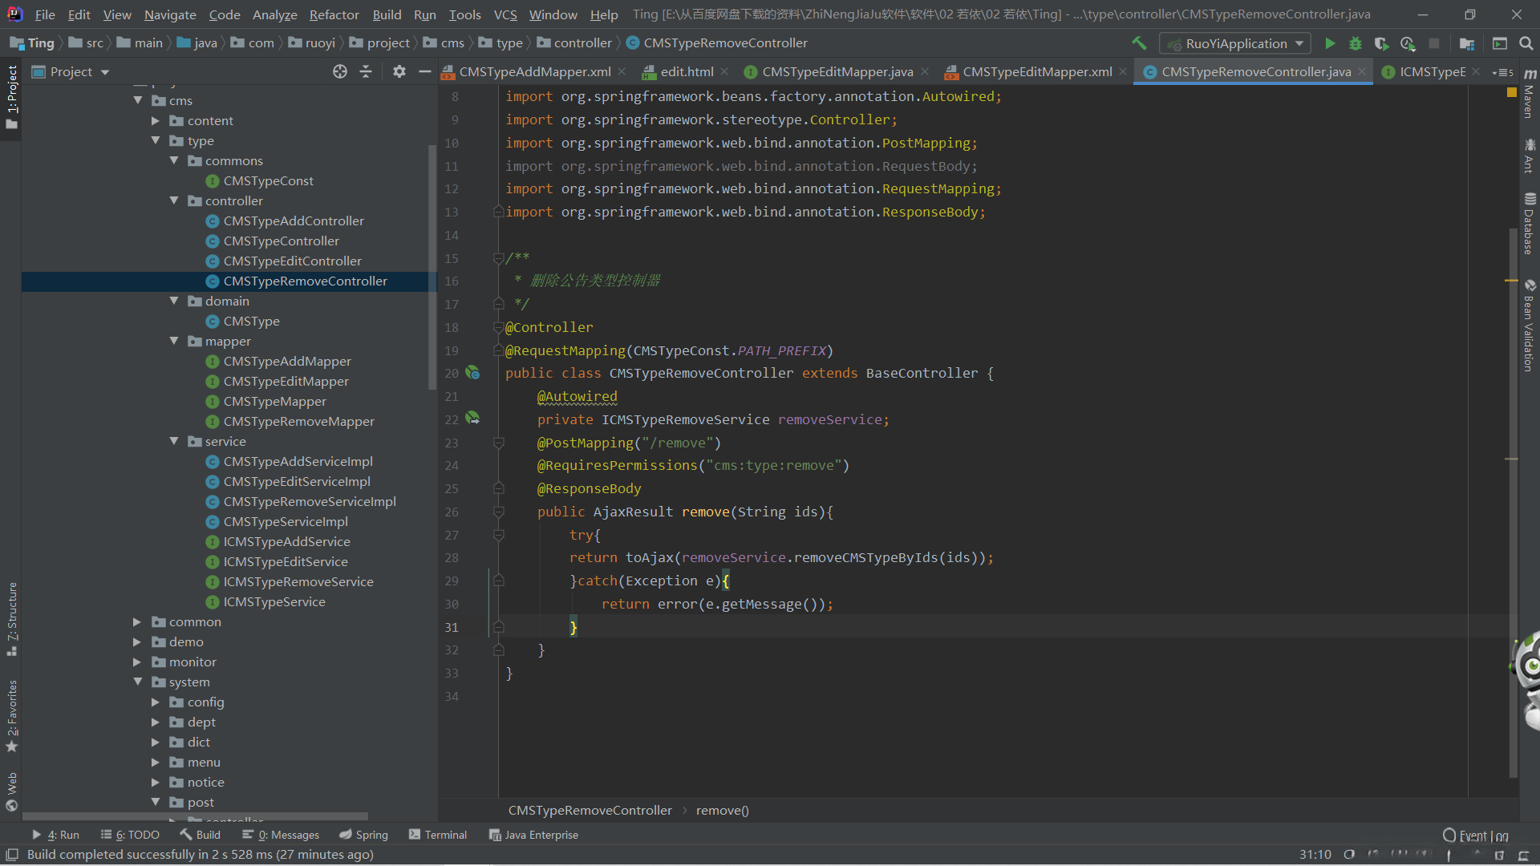Collapse the mapper folder in tree

click(x=174, y=341)
